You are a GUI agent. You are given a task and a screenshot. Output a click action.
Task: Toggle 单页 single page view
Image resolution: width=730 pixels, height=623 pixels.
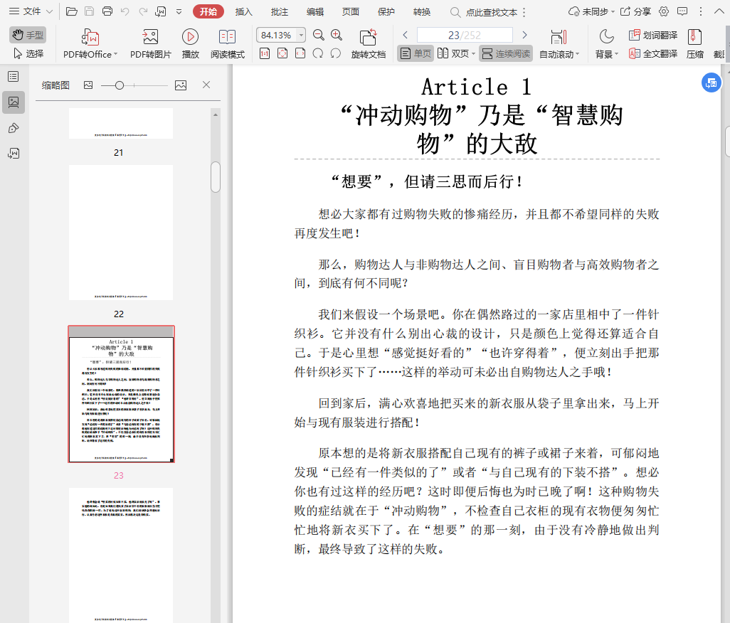[416, 53]
